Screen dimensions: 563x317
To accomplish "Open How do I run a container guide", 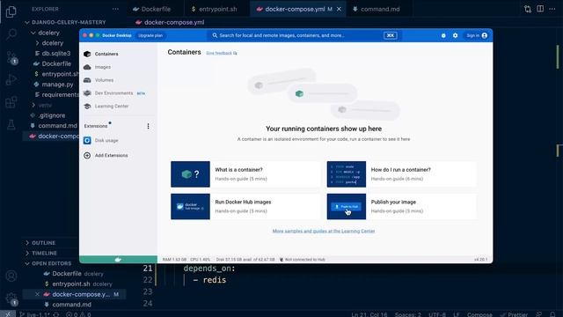I will (x=401, y=174).
